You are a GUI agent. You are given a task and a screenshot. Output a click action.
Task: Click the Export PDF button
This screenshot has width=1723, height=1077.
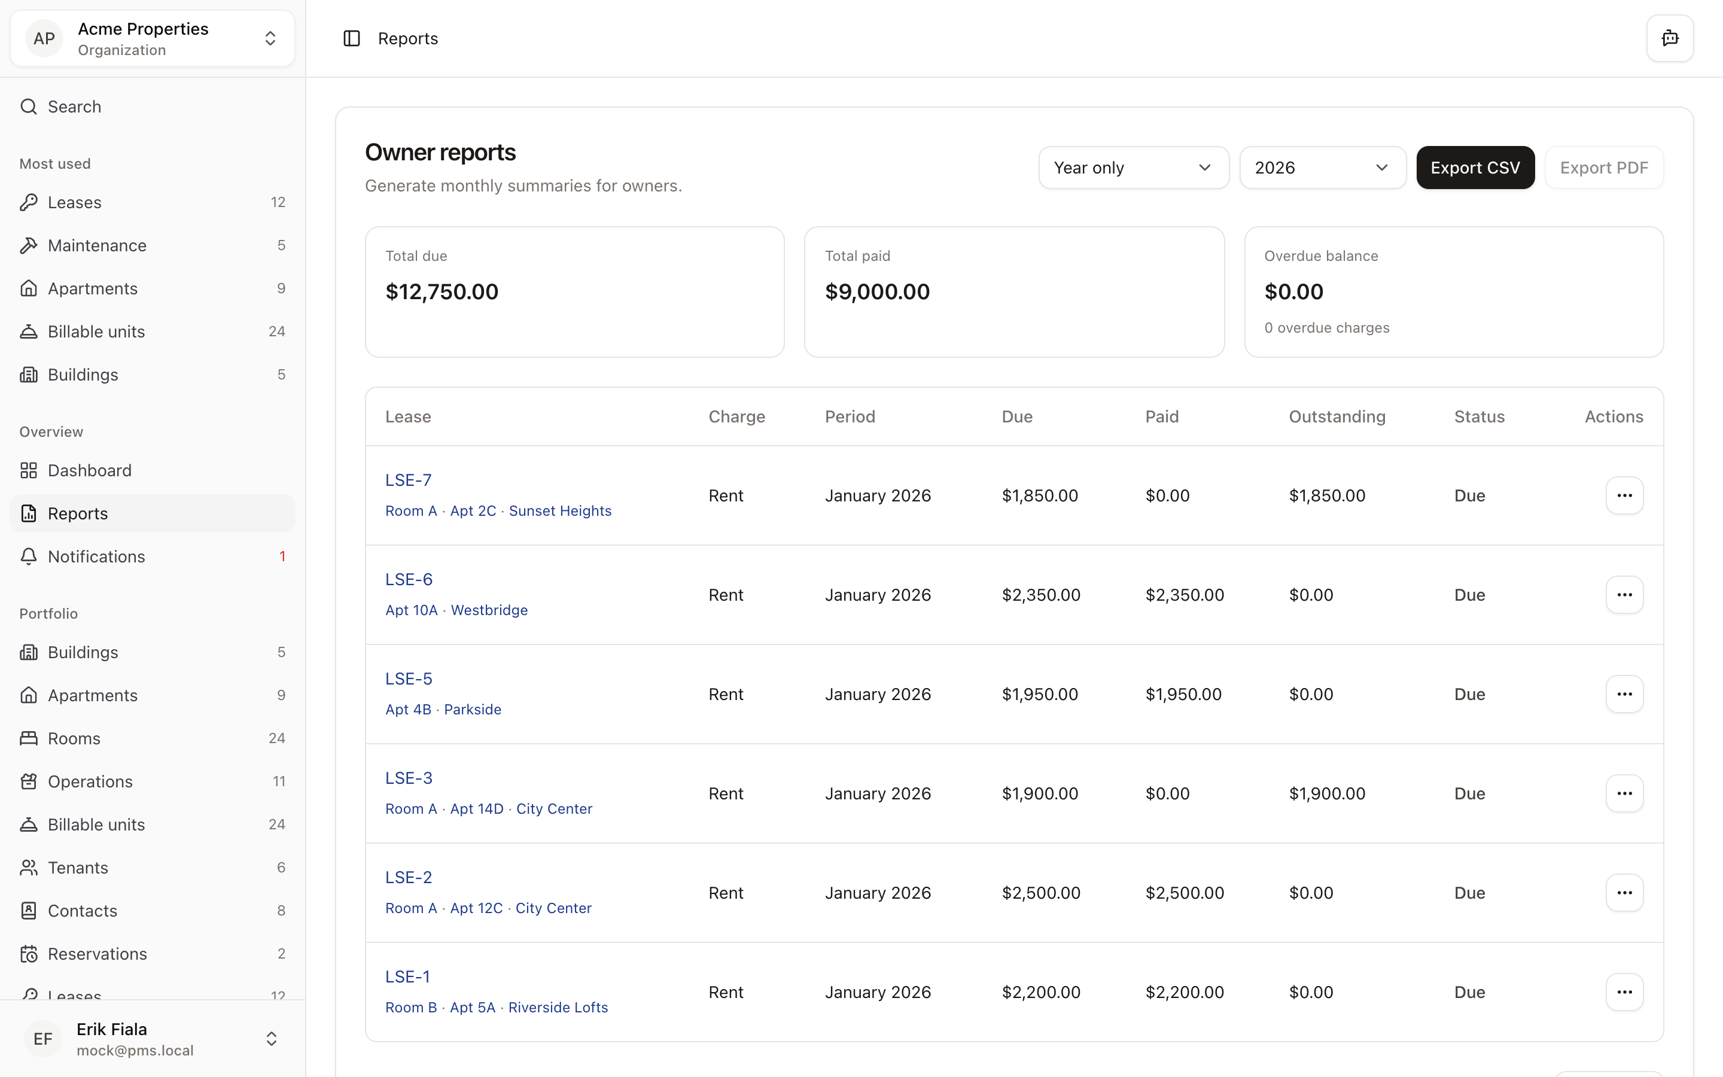(x=1603, y=168)
